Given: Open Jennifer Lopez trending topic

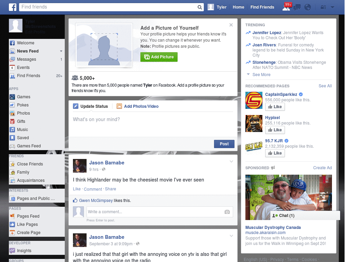Looking at the screenshot, I should pos(267,33).
